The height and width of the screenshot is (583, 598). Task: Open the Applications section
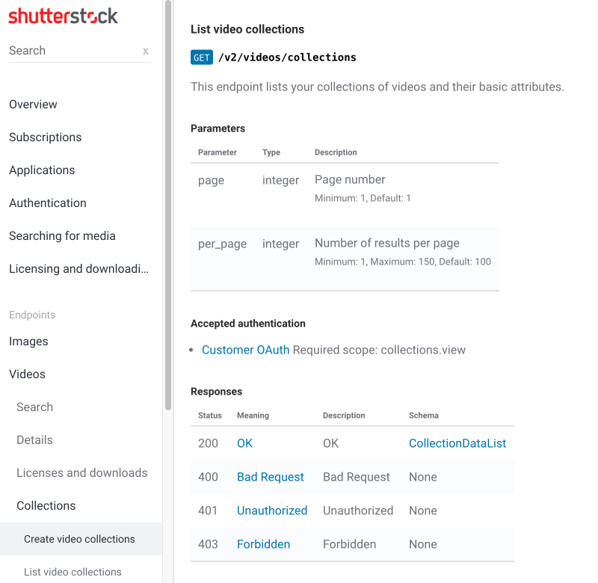tap(42, 170)
